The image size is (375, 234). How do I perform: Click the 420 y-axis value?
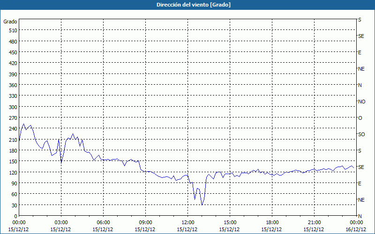click(x=13, y=63)
